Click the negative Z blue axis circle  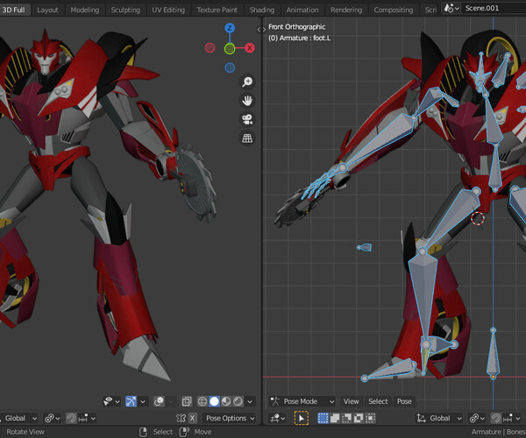pyautogui.click(x=230, y=68)
